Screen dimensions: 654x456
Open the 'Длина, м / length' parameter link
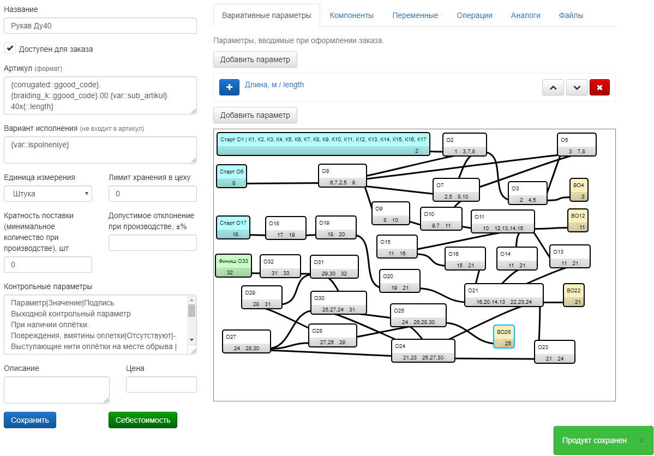pos(274,85)
